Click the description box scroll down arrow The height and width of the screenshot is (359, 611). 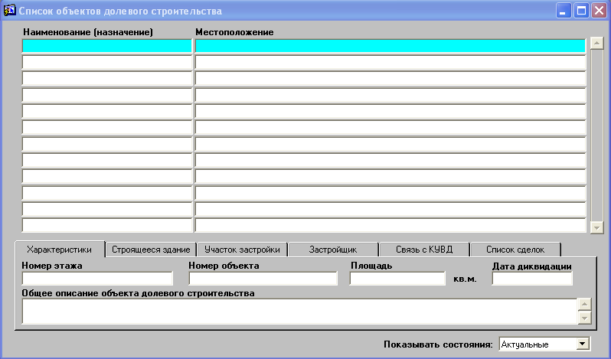(x=584, y=318)
